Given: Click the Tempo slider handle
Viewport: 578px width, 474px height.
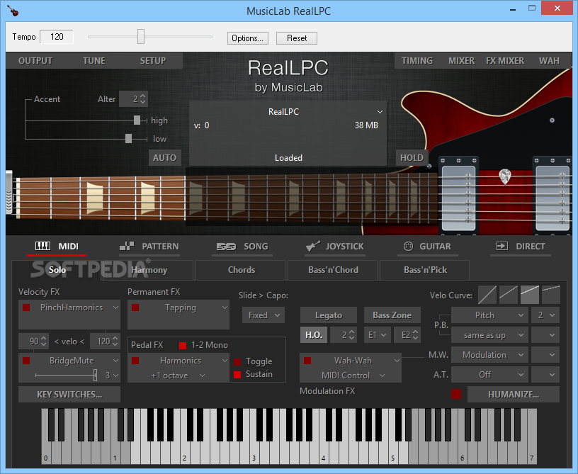Looking at the screenshot, I should point(141,37).
